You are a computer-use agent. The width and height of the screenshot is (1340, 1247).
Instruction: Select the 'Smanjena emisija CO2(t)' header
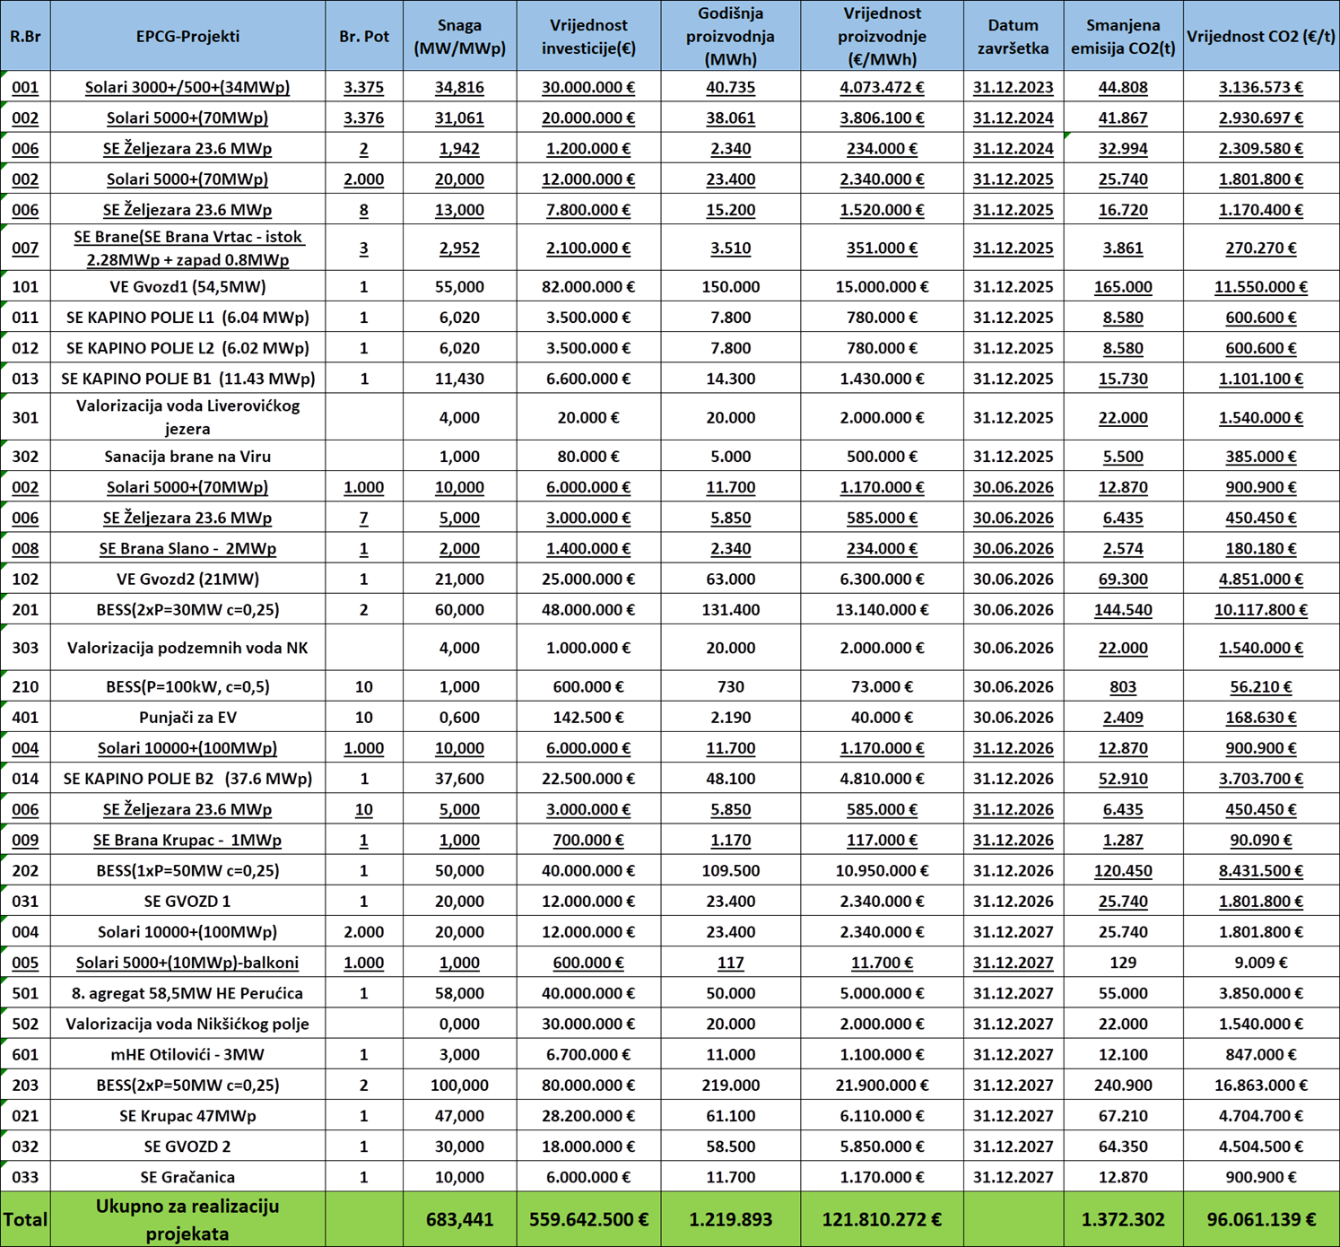tap(1123, 36)
